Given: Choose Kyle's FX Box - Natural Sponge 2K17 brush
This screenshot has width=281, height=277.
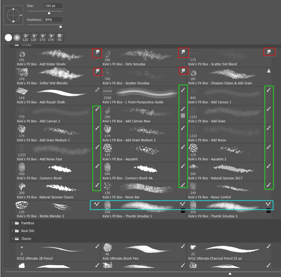Looking at the screenshot, I should pos(229,172).
